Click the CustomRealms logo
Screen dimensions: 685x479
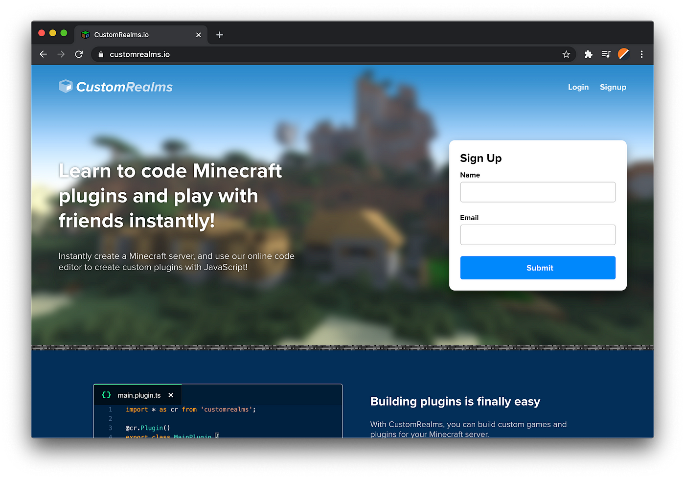coord(115,87)
